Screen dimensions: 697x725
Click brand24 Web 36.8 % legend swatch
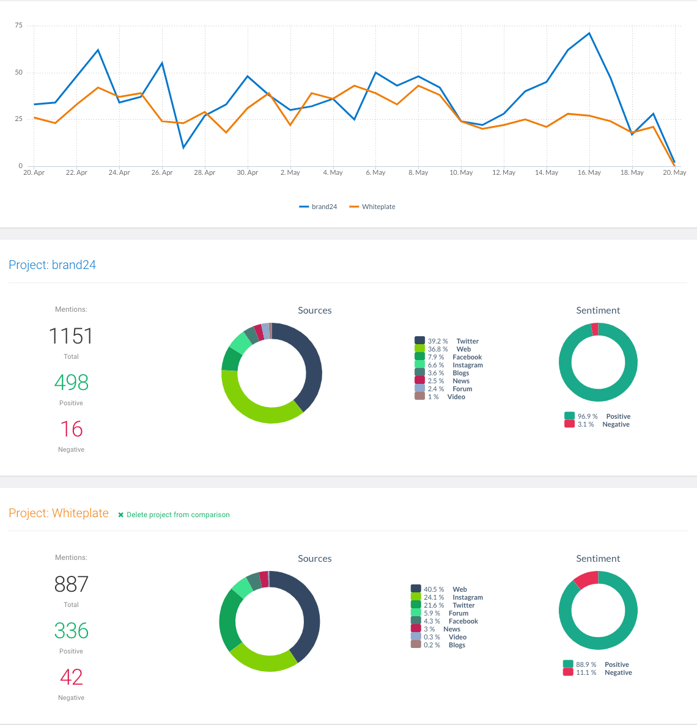419,348
